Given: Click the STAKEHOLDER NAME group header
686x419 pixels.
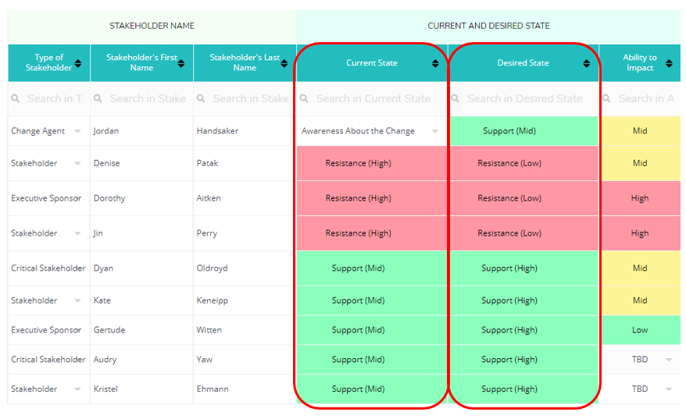Looking at the screenshot, I should [x=152, y=26].
